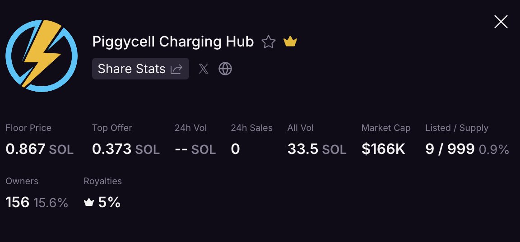Click the All Vol value 33.5 SOL

pos(316,149)
